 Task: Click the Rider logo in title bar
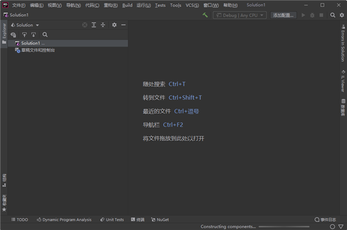click(5, 5)
